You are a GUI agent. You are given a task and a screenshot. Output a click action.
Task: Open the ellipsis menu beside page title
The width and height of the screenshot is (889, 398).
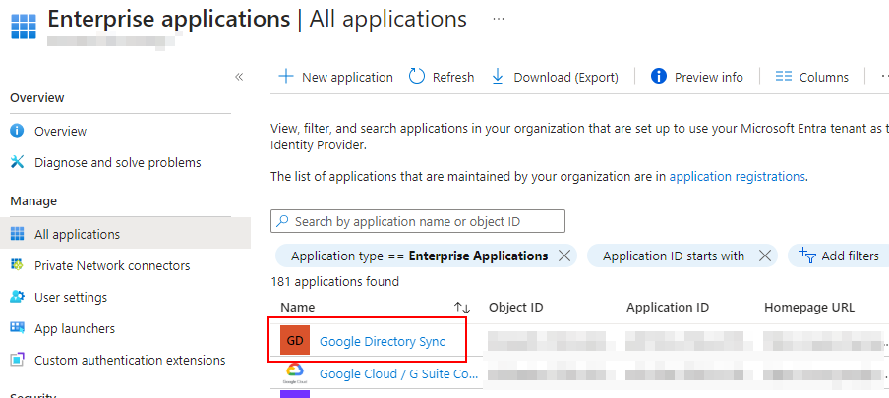tap(499, 19)
